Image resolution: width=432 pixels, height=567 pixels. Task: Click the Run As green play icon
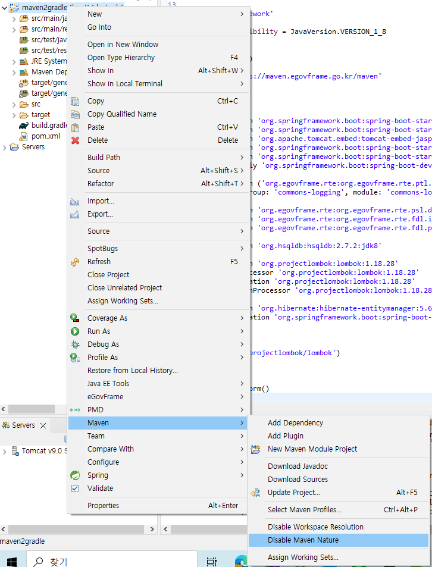(x=76, y=331)
